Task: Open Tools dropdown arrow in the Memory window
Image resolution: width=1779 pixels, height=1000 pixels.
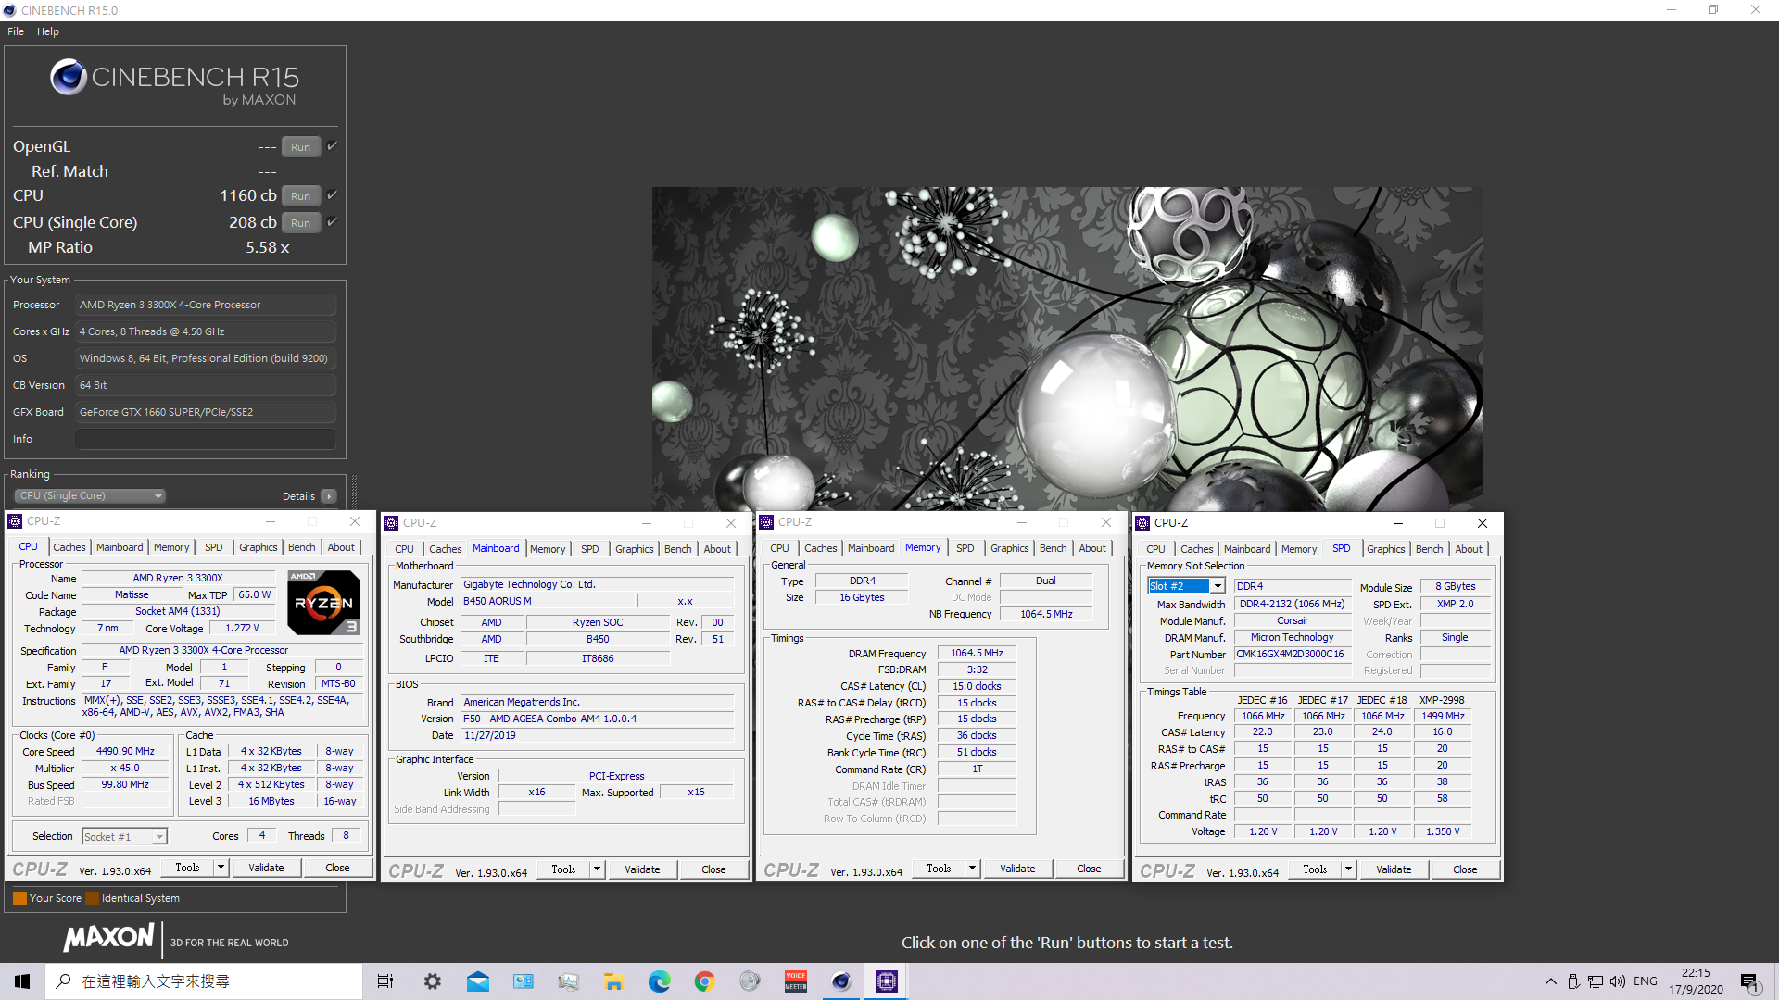Action: pos(972,869)
